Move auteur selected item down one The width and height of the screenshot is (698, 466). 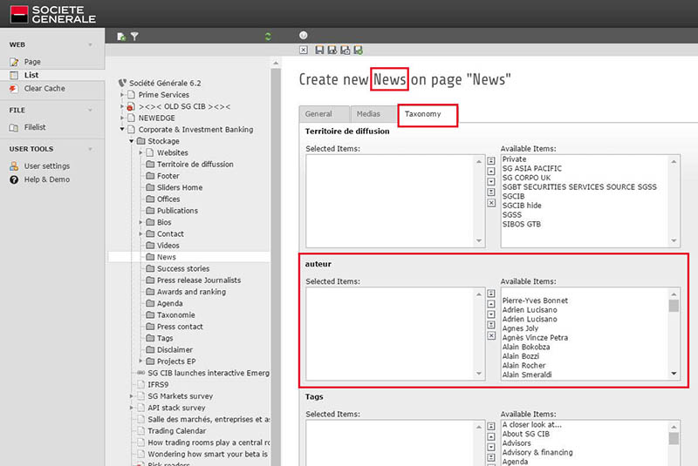point(491,314)
